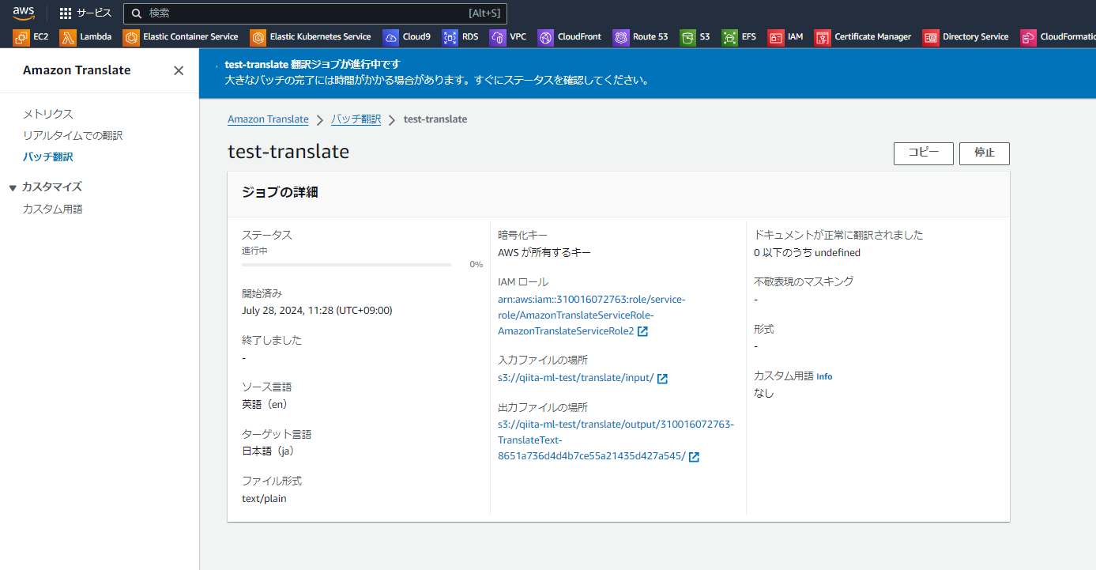Open the S3 shortcut icon
Image resolution: width=1096 pixels, height=570 pixels.
(687, 37)
